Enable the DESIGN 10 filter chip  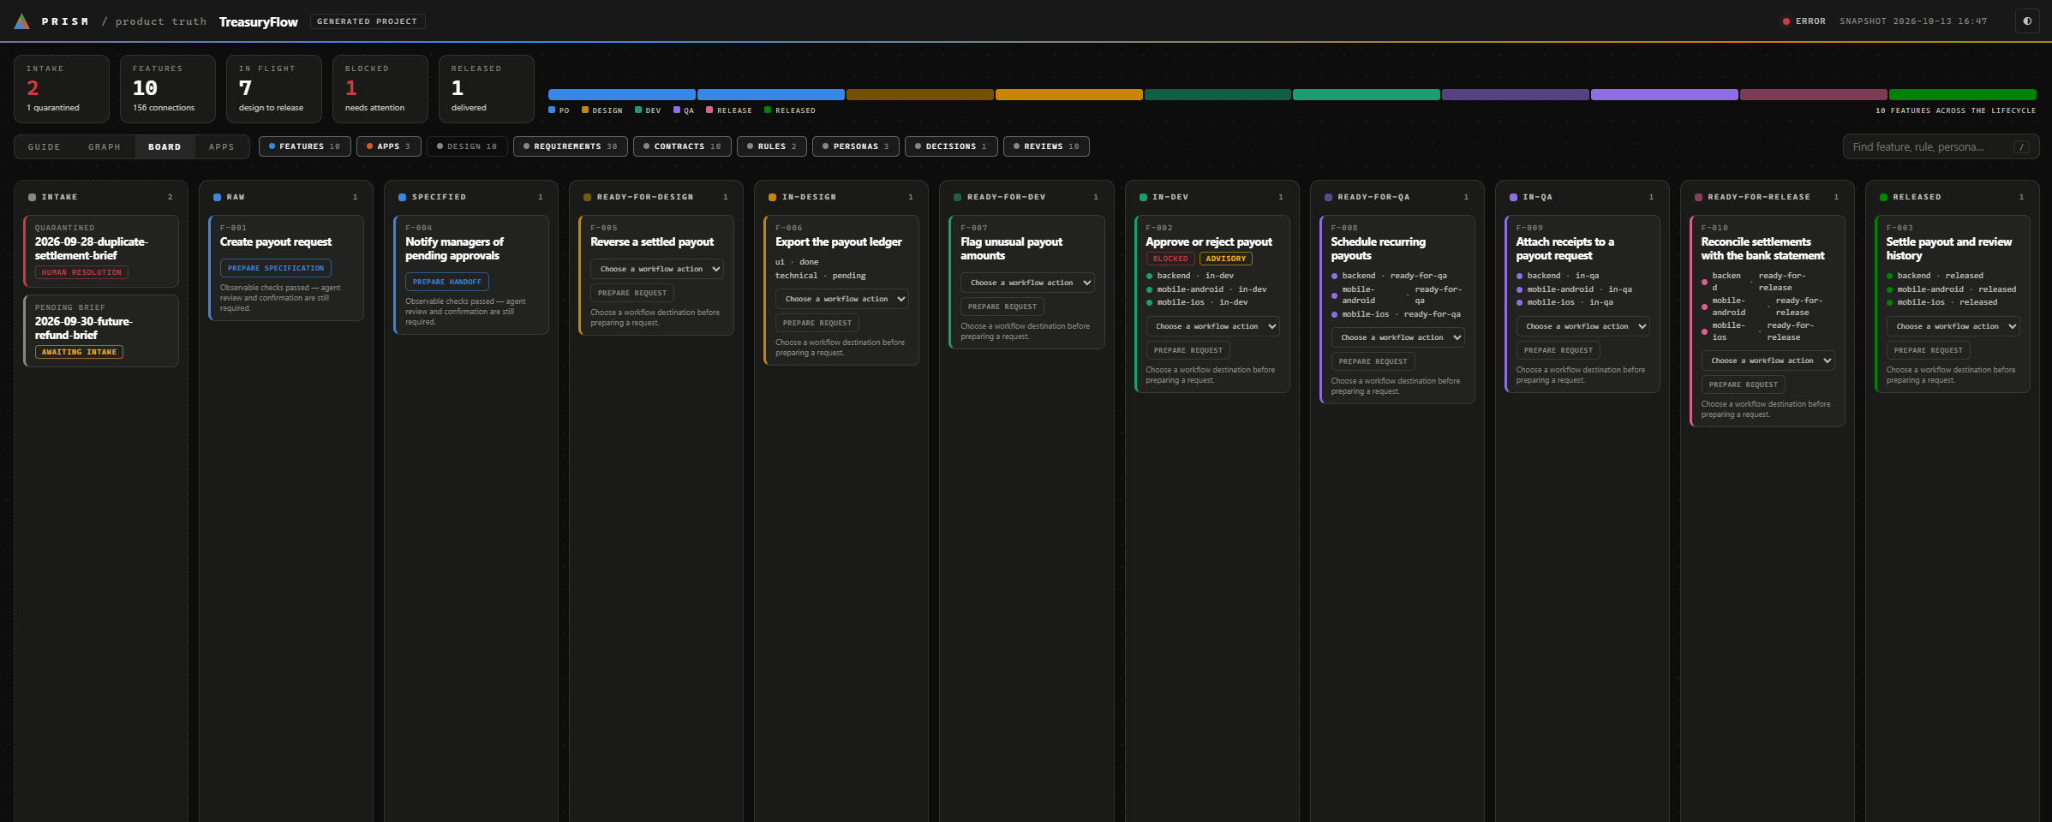tap(467, 146)
